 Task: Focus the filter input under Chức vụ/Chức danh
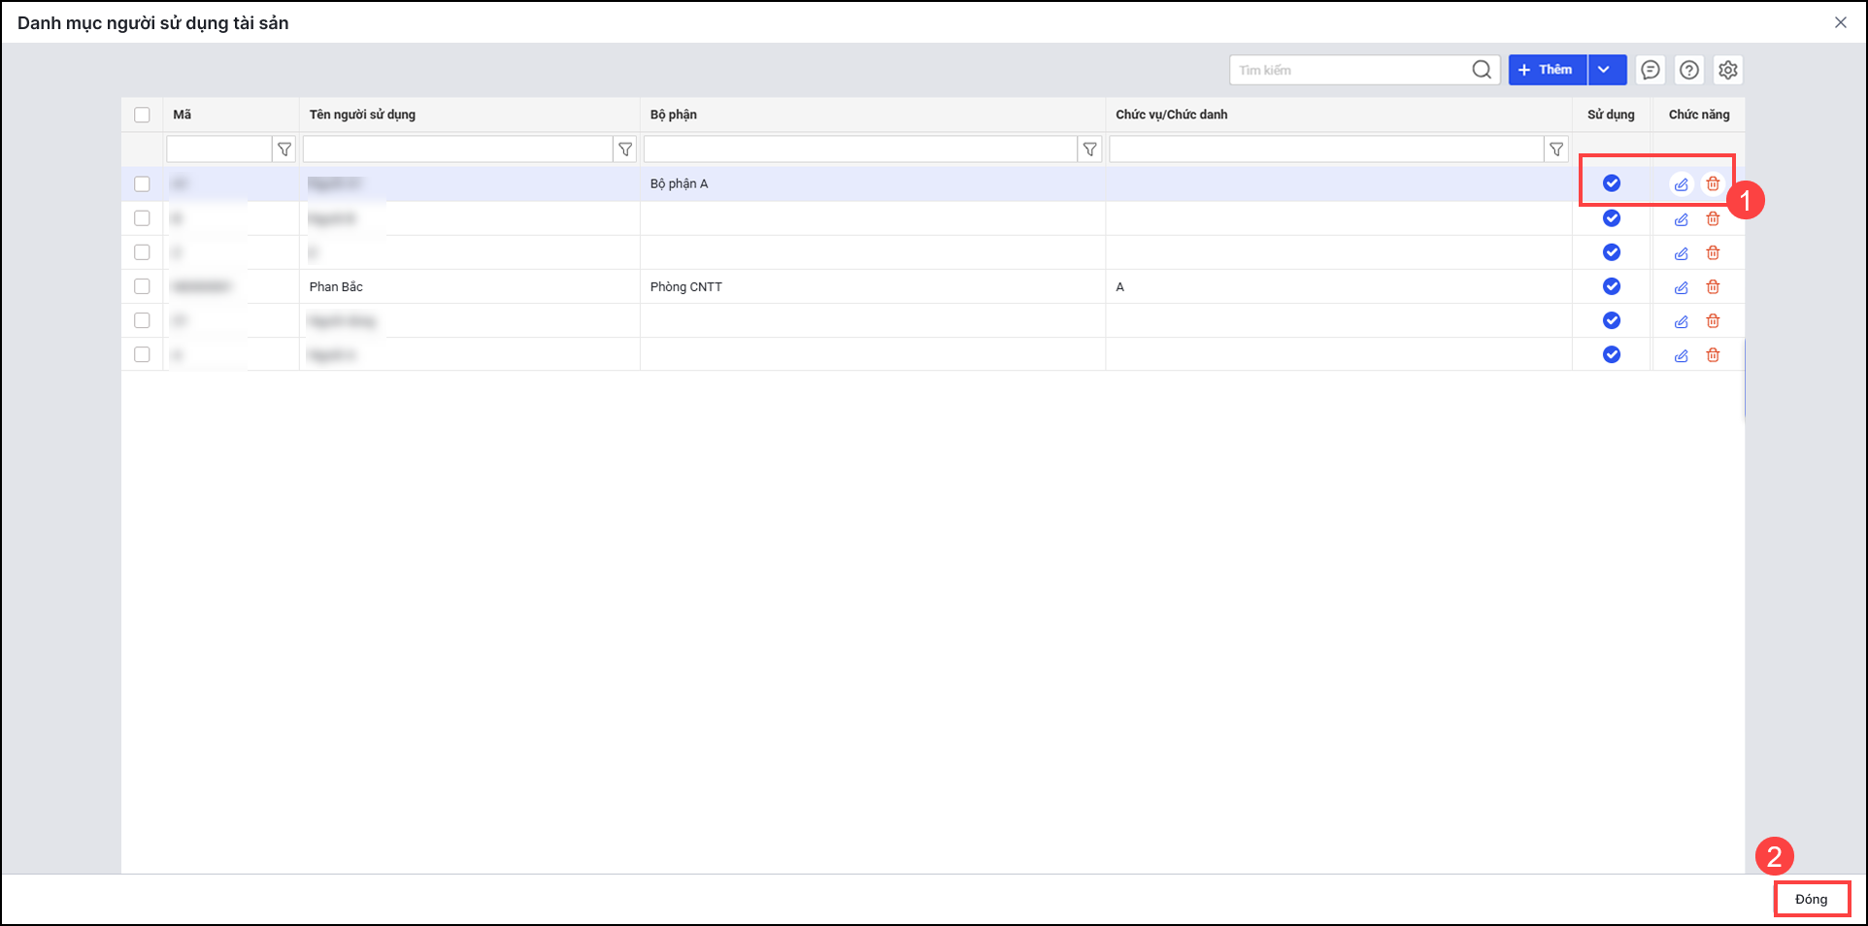(1327, 149)
